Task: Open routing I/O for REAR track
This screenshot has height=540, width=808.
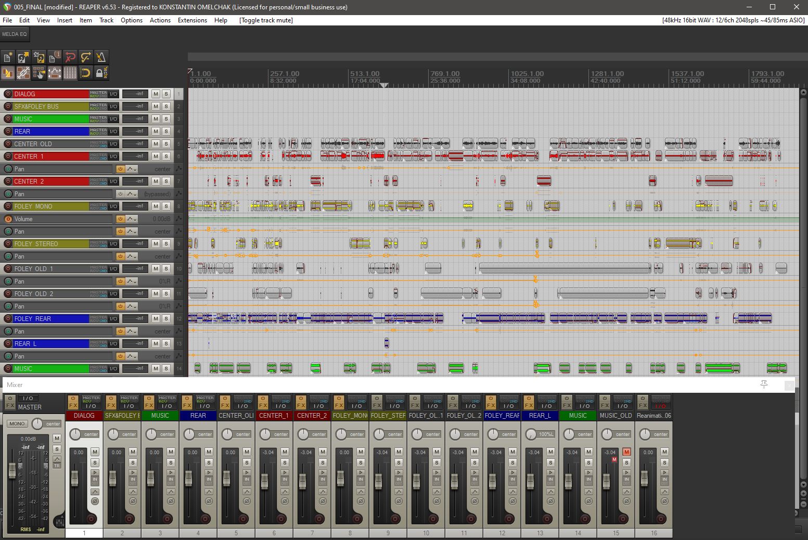Action: [113, 132]
